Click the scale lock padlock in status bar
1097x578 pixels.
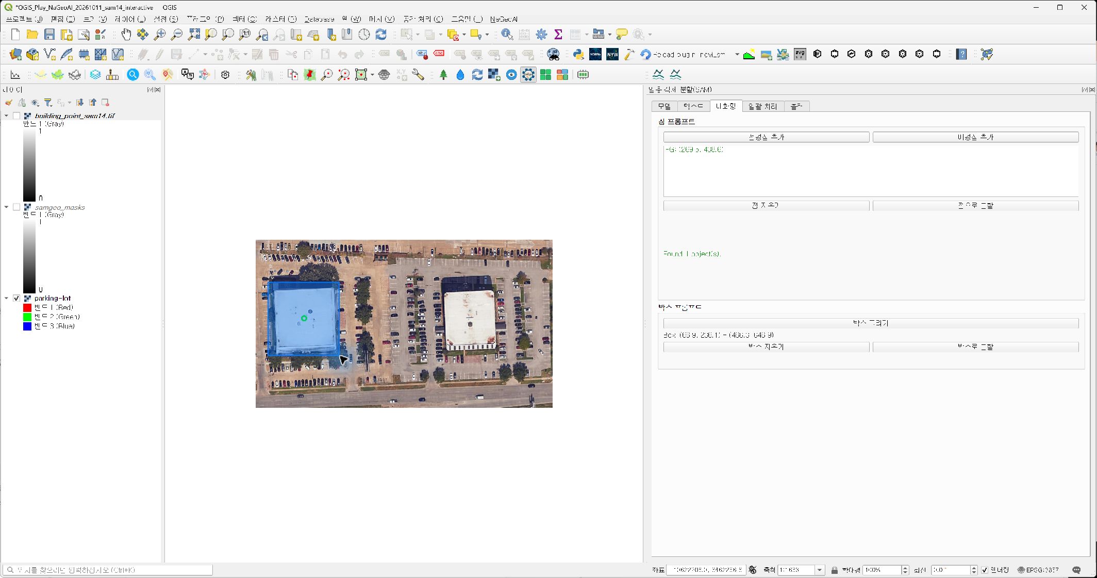click(x=835, y=570)
